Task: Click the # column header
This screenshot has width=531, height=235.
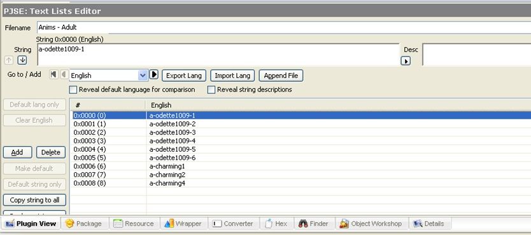Action: 108,105
